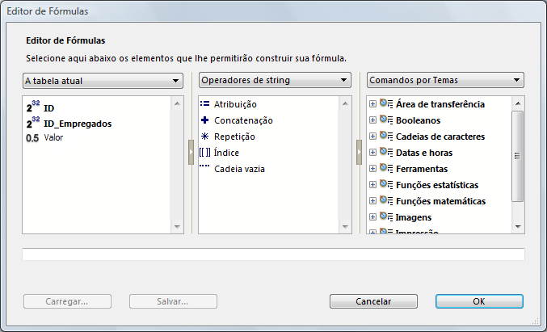
Task: Click the Valor real-number type icon
Action: tap(33, 138)
